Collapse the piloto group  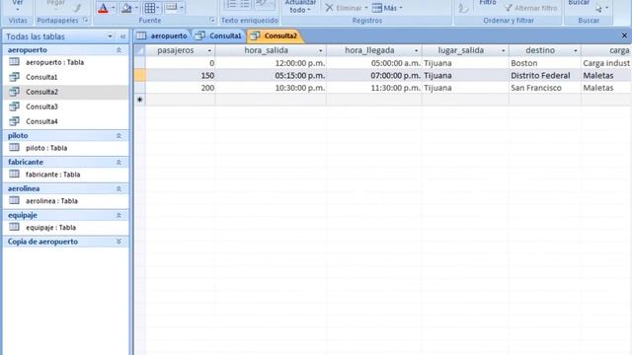click(x=118, y=136)
